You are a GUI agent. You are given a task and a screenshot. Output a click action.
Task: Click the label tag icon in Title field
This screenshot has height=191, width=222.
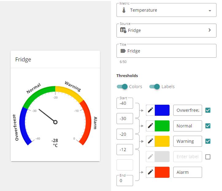123,51
